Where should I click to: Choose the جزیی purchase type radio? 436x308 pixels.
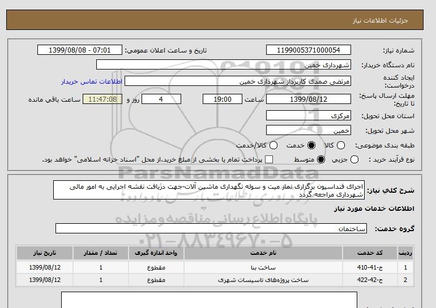tap(354, 159)
